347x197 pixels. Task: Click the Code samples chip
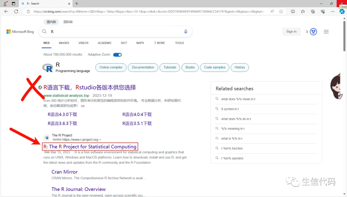tap(215, 67)
